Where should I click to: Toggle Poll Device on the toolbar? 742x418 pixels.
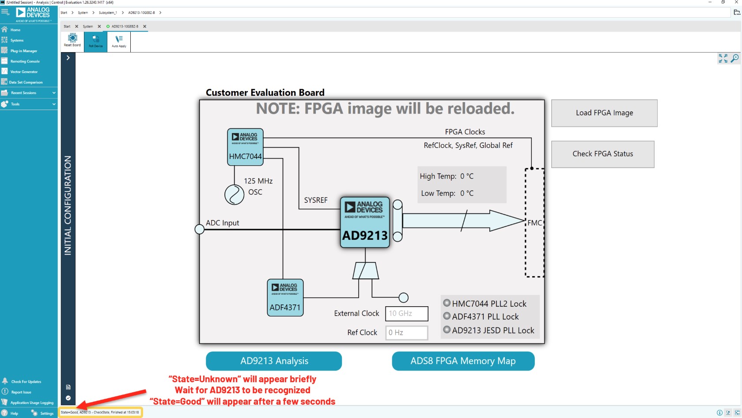coord(95,41)
